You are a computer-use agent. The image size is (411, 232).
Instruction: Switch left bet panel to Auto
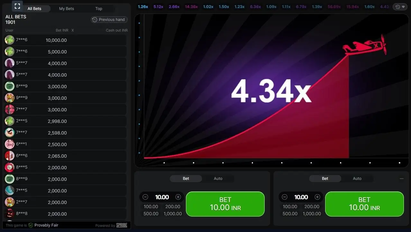pyautogui.click(x=218, y=179)
